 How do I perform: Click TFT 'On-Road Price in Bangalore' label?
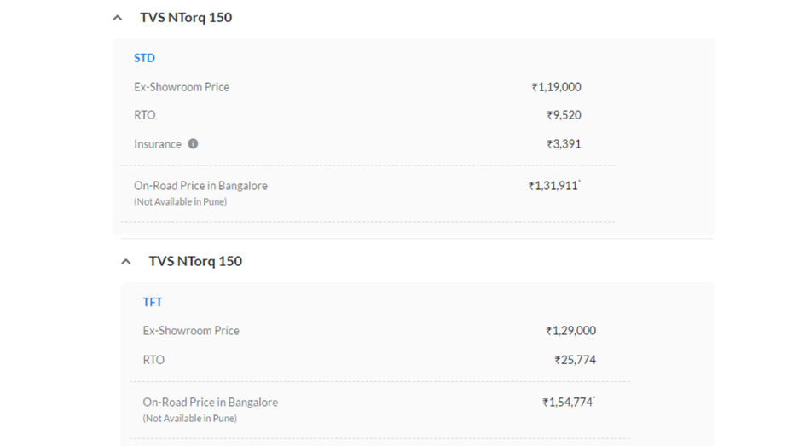tap(211, 403)
